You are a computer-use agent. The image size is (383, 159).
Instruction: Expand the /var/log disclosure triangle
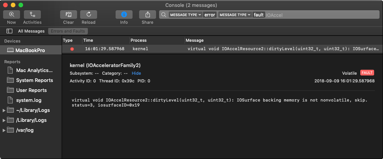(4, 130)
